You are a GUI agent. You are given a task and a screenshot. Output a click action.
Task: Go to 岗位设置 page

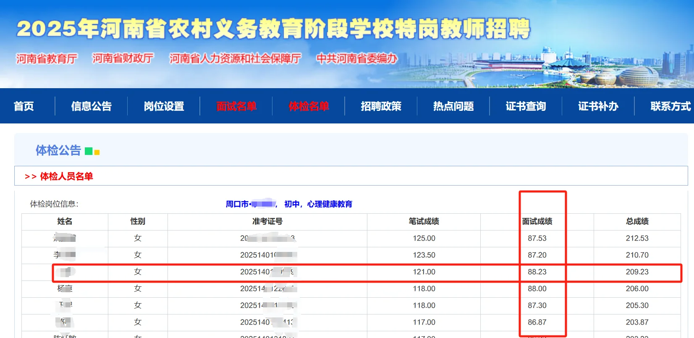click(164, 106)
